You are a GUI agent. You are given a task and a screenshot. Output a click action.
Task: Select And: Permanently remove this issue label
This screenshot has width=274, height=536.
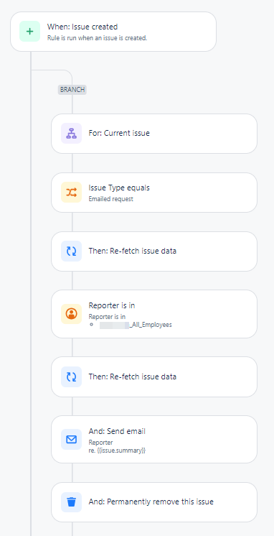pos(151,502)
